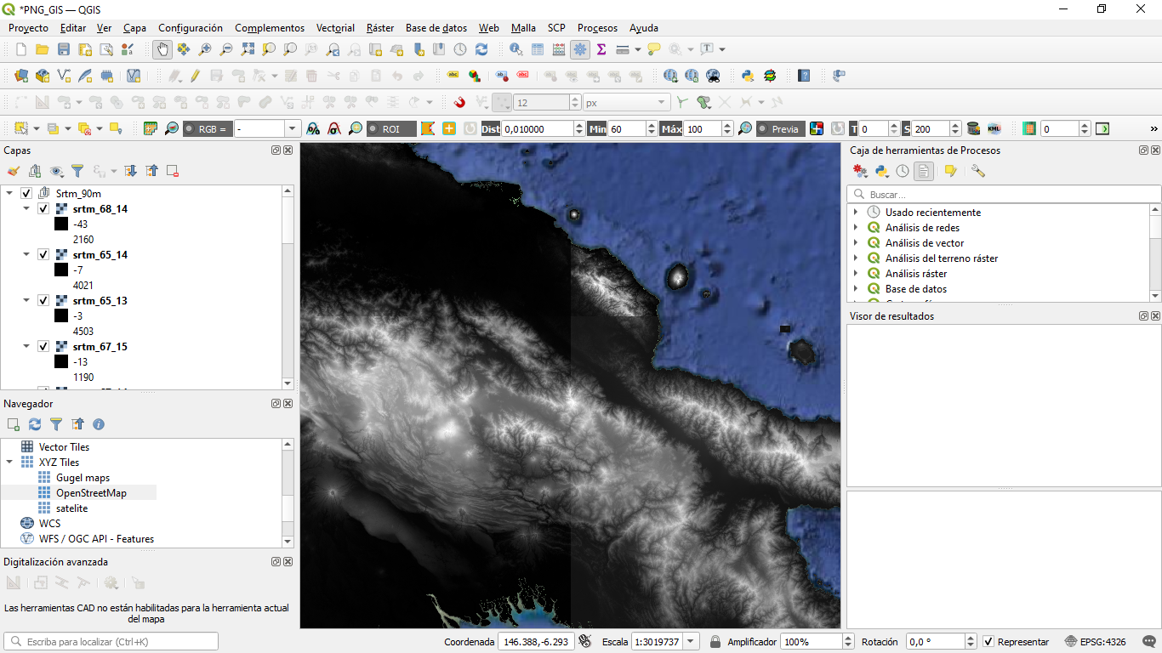Click the Buscar search field in toolbox
This screenshot has height=653, width=1162.
pos(1004,195)
